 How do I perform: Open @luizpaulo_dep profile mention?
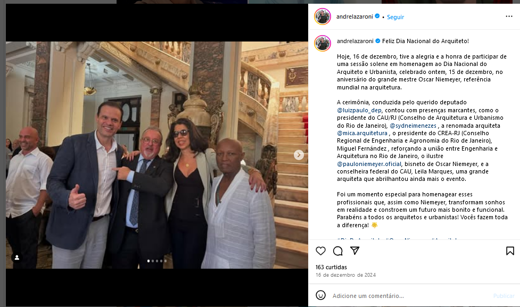point(359,110)
